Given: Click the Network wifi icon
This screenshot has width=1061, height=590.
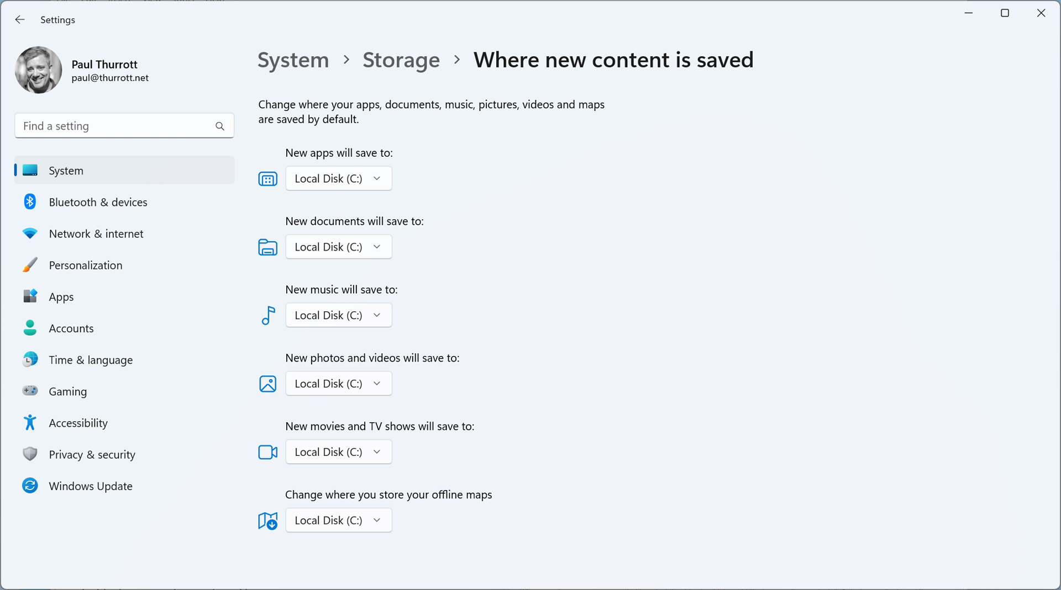Looking at the screenshot, I should coord(30,233).
